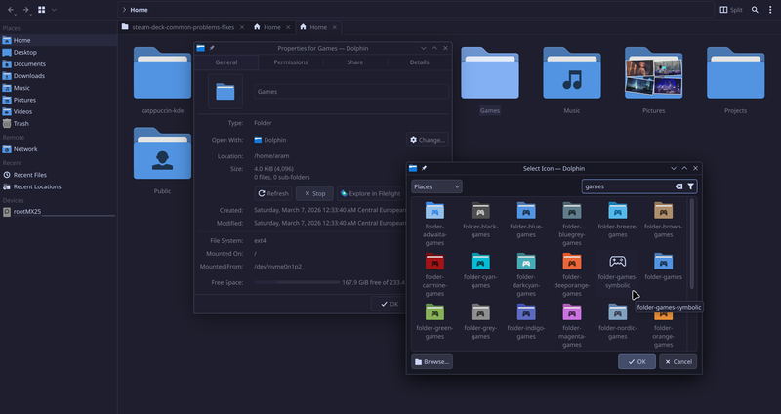
Task: Click Change next to Open With
Action: click(428, 140)
